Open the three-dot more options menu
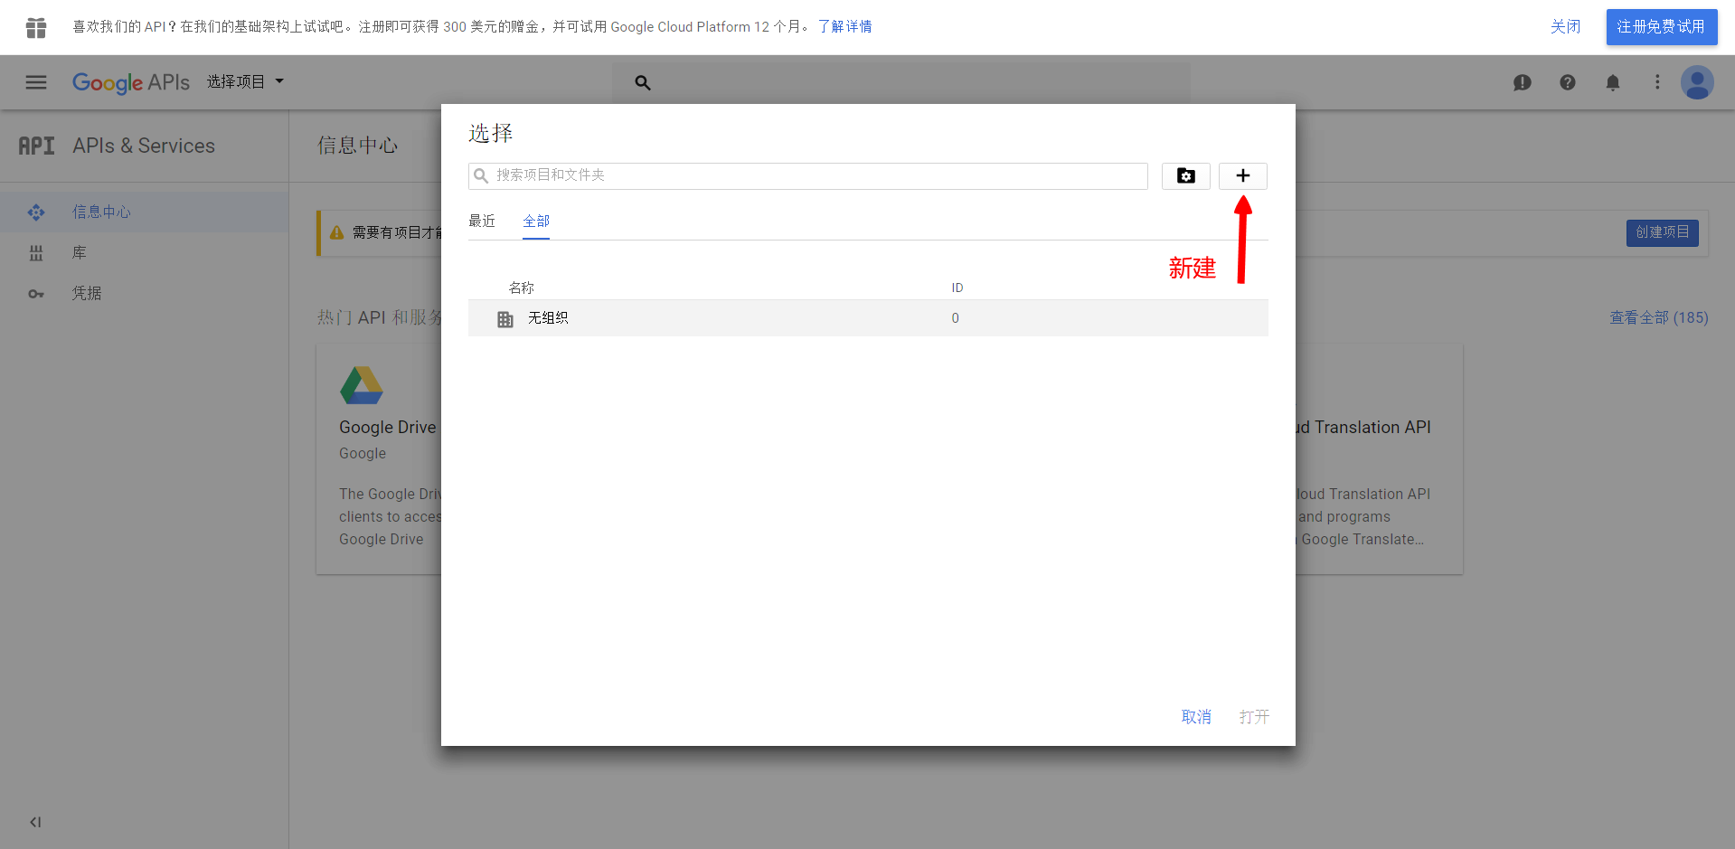1735x849 pixels. (1656, 82)
